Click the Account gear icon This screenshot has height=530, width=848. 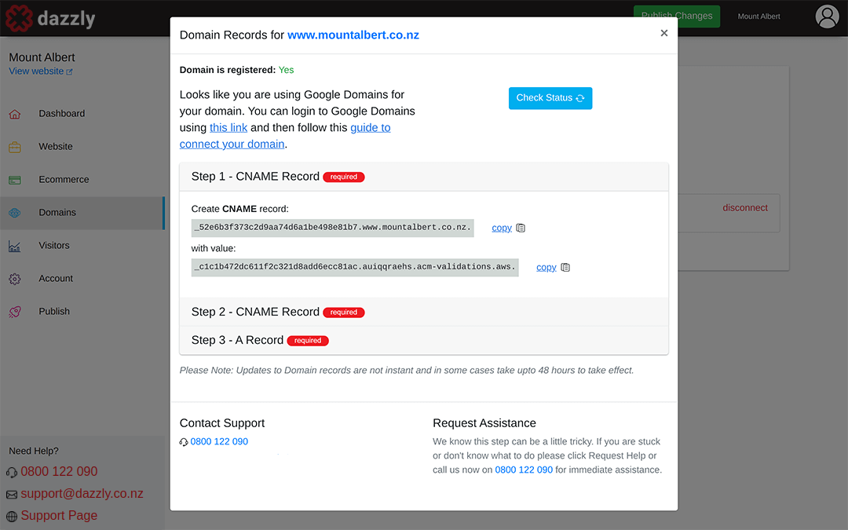(x=15, y=279)
